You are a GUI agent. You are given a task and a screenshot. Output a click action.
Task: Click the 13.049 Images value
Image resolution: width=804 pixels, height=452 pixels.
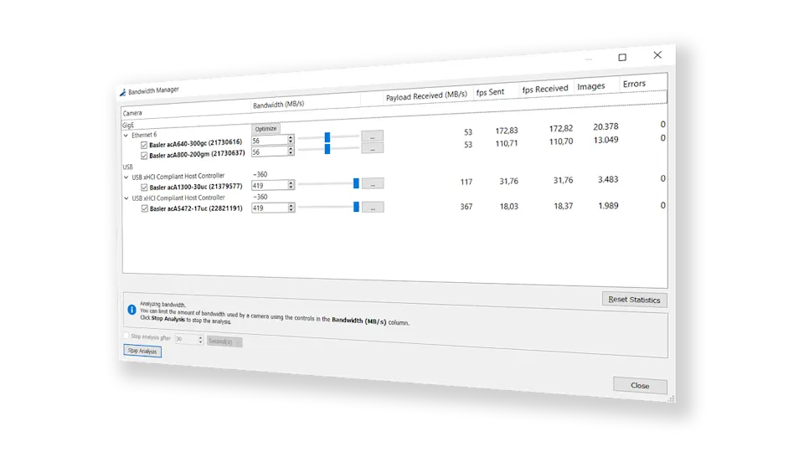click(x=606, y=140)
